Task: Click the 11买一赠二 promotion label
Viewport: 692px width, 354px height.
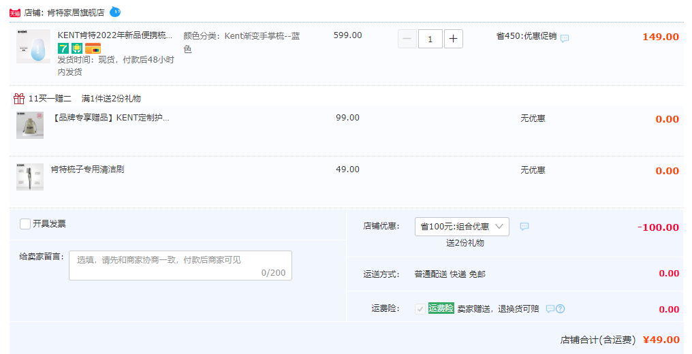Action: pyautogui.click(x=50, y=98)
